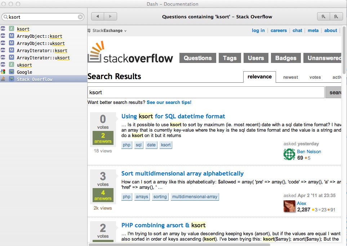Open Ben Nelson's user profile

309,152
